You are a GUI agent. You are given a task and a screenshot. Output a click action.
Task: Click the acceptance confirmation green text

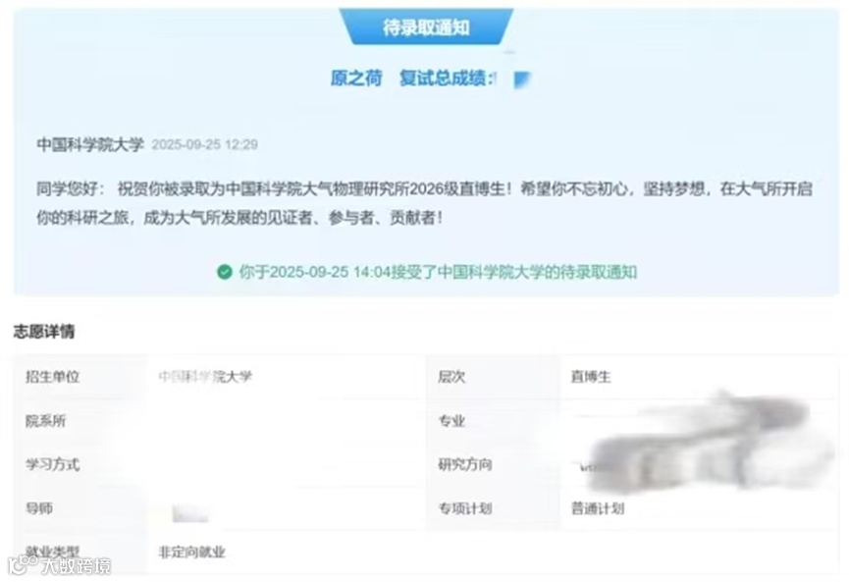(438, 272)
